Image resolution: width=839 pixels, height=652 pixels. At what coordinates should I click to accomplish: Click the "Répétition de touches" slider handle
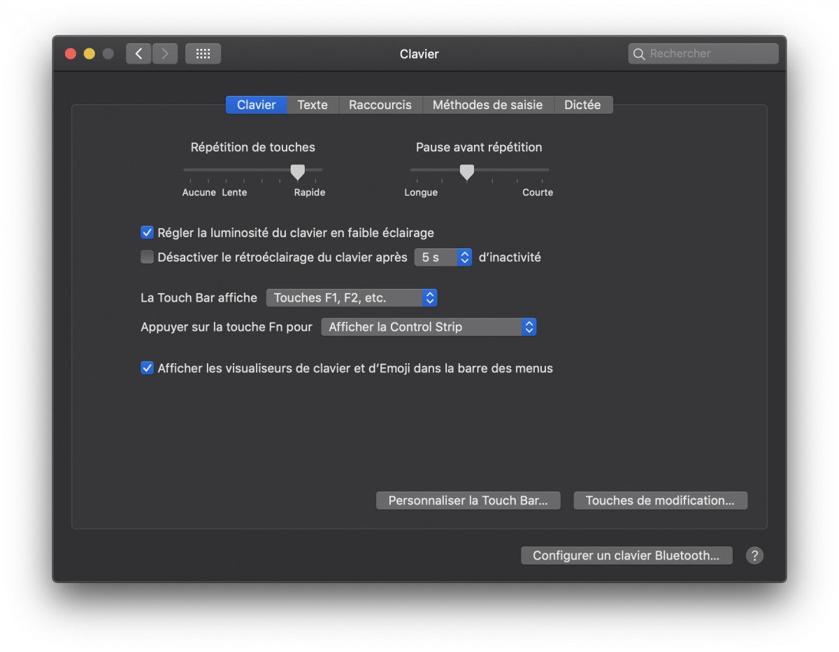296,171
